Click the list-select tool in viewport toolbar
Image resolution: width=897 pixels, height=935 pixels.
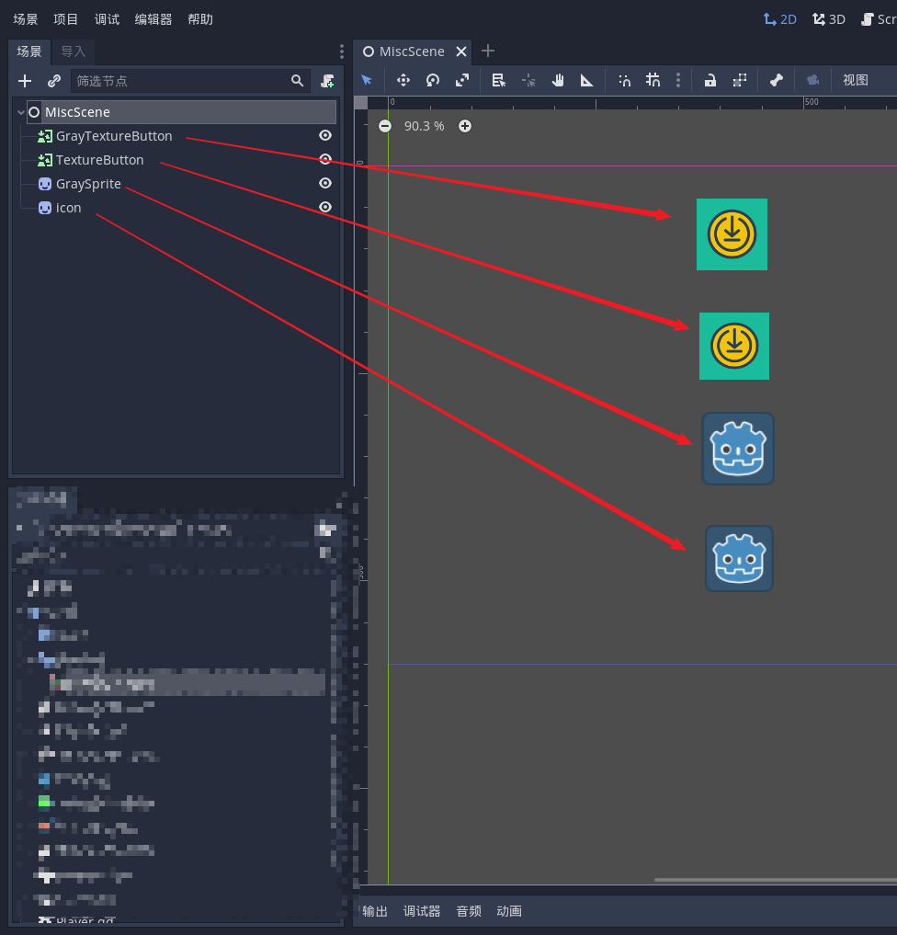[x=498, y=81]
